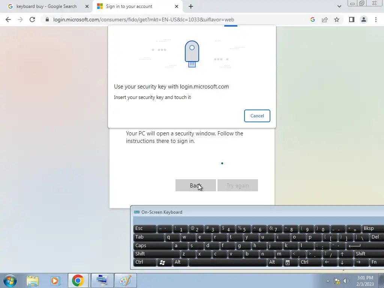Toggle the Fn key on On-Screen Keyboard
This screenshot has height=288, width=384.
pos(376,262)
